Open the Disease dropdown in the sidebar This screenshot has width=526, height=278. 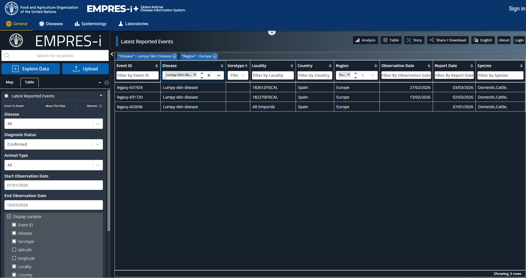tap(54, 124)
